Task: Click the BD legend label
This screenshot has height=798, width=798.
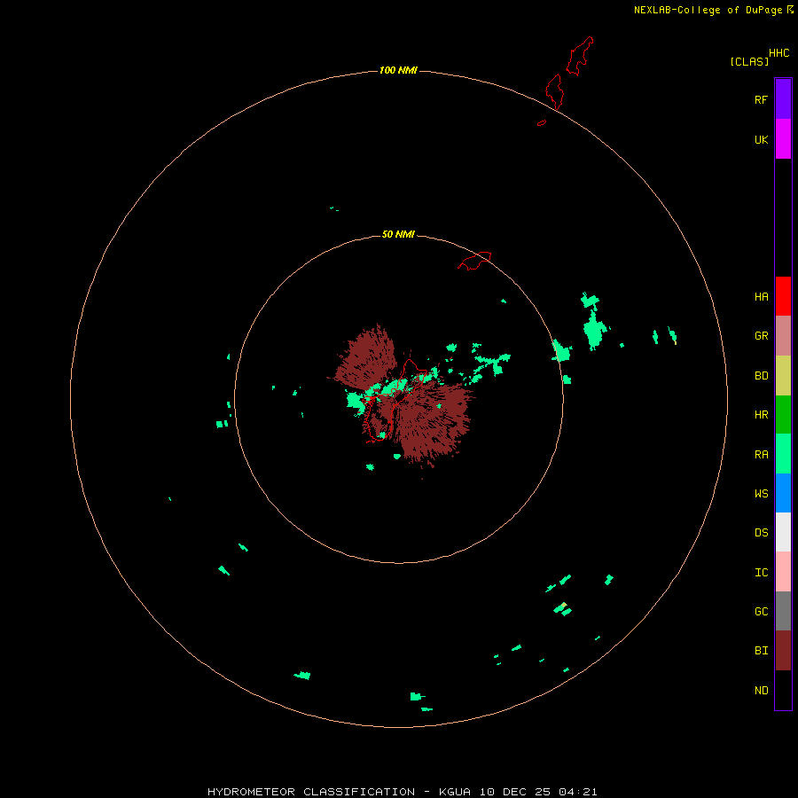Action: (762, 376)
